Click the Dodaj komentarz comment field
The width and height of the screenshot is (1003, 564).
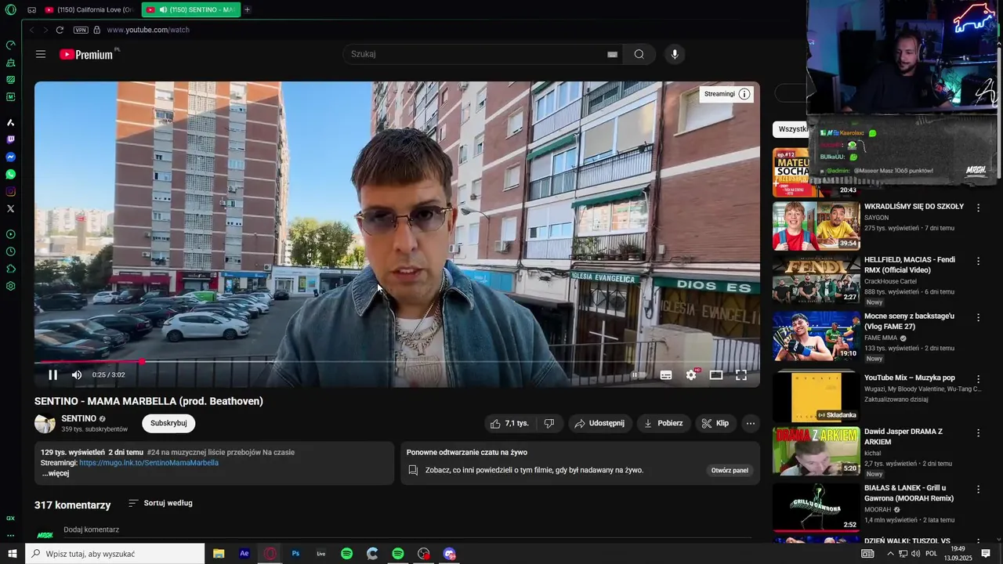tap(407, 530)
